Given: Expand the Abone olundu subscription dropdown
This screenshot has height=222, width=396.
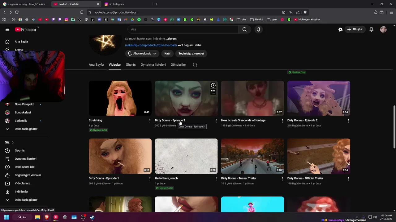Looking at the screenshot, I should [x=142, y=53].
